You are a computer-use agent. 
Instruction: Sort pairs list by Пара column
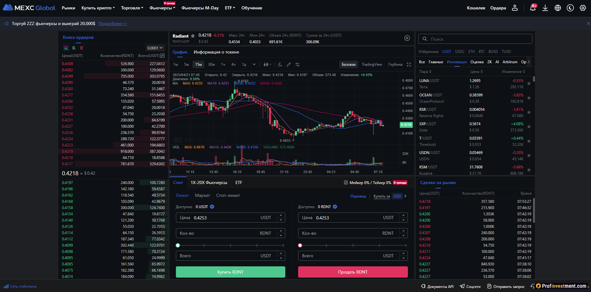click(x=425, y=72)
